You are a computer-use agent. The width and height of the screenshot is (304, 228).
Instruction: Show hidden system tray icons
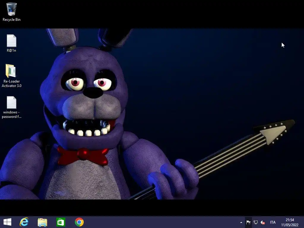coord(241,222)
